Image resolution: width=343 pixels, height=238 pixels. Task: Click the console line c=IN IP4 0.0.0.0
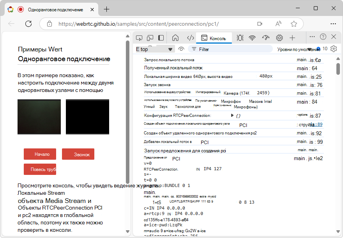click(x=164, y=208)
